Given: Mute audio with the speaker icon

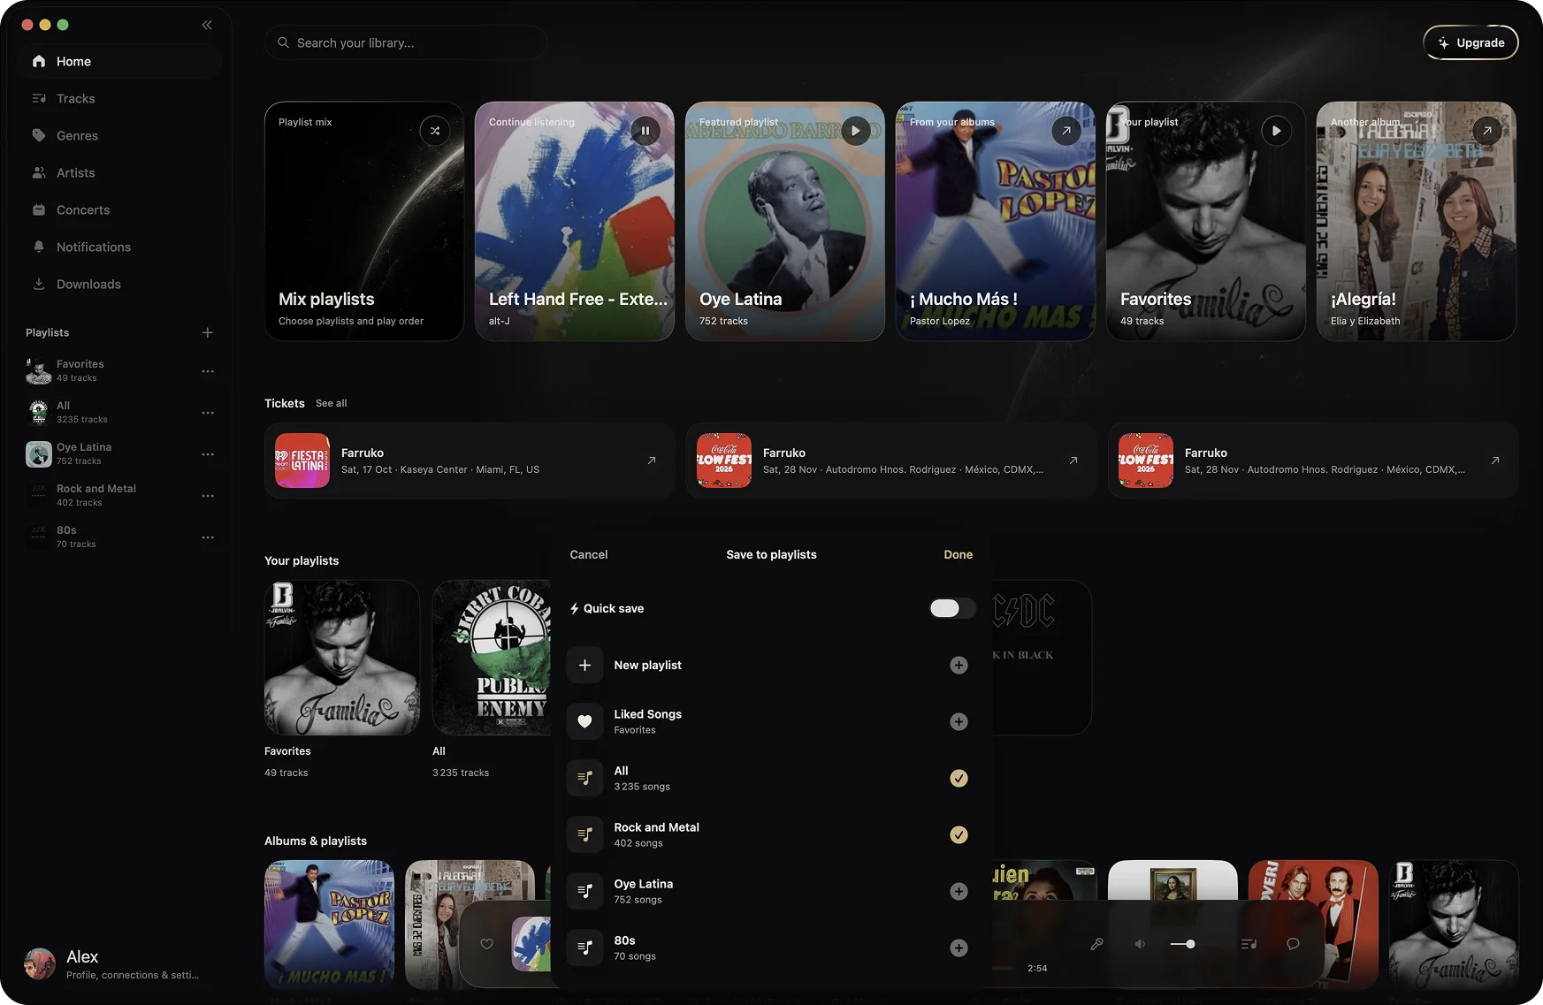Looking at the screenshot, I should point(1141,944).
